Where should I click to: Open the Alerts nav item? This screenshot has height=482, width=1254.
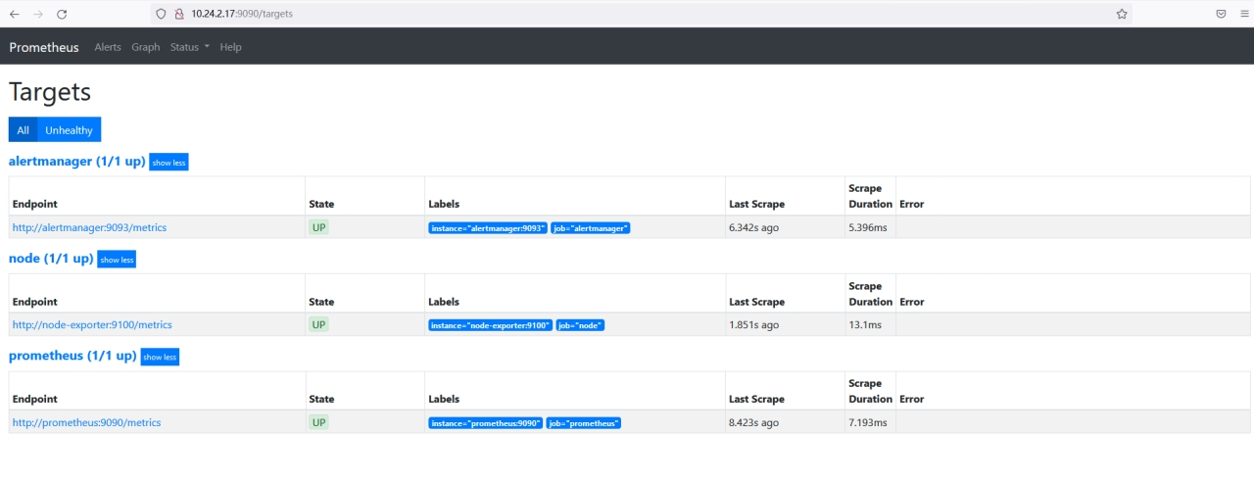pyautogui.click(x=108, y=47)
